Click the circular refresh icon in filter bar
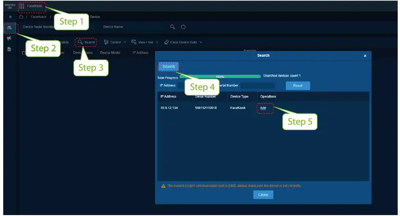The image size is (400, 216). coord(183,27)
